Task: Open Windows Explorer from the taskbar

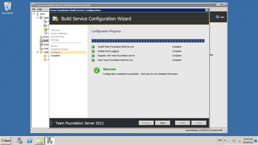Action: [40, 141]
